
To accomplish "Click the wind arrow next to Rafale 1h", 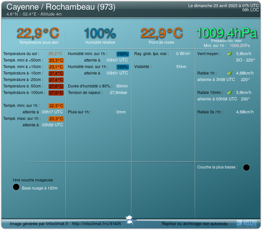I will click(x=230, y=73).
